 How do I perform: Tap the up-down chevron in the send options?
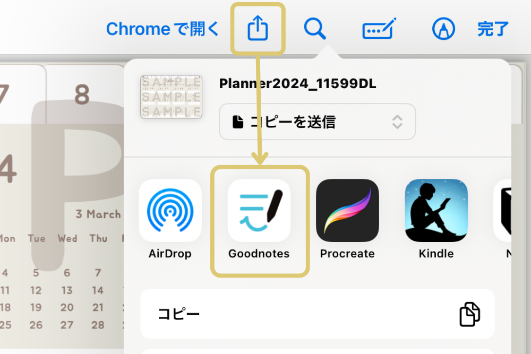pyautogui.click(x=397, y=122)
